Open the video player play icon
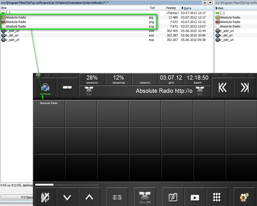The height and width of the screenshot is (206, 257). pyautogui.click(x=195, y=197)
